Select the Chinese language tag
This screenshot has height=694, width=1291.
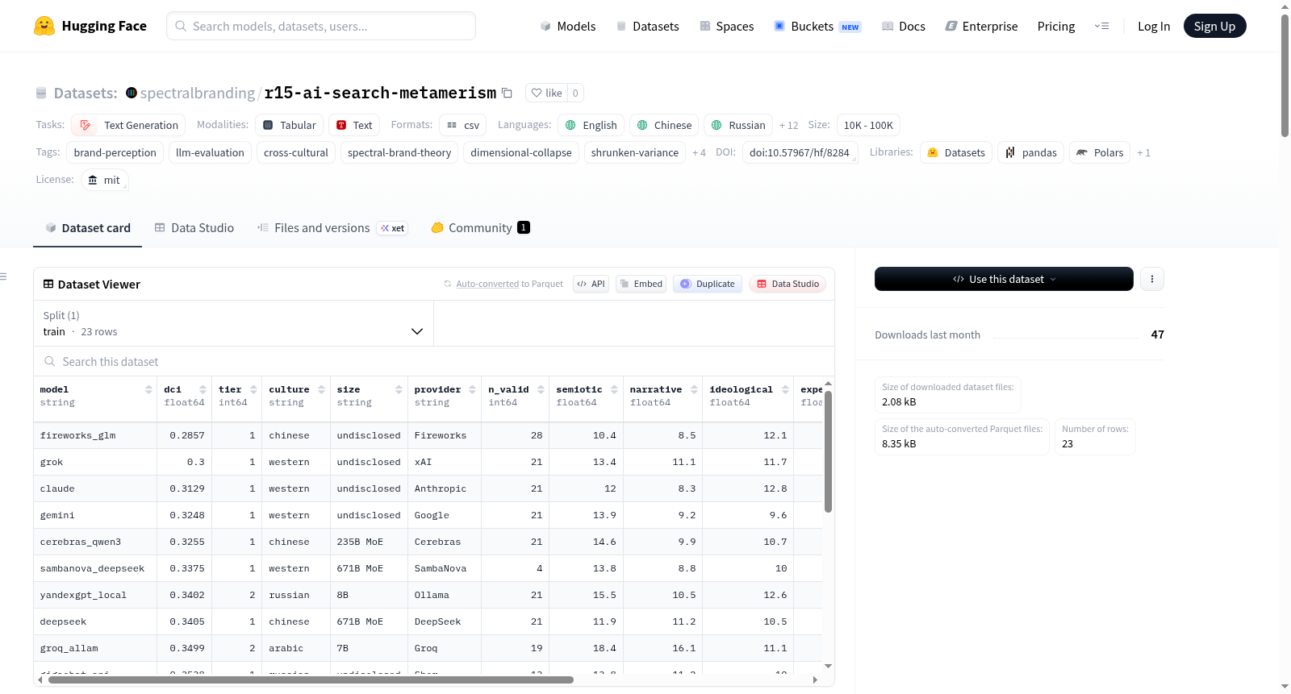[664, 125]
